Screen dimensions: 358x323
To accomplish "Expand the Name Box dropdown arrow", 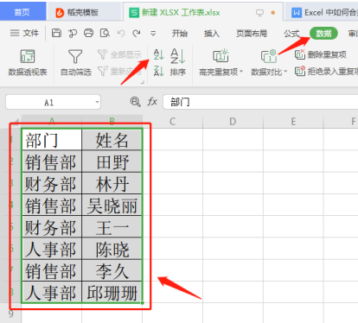I will (97, 102).
